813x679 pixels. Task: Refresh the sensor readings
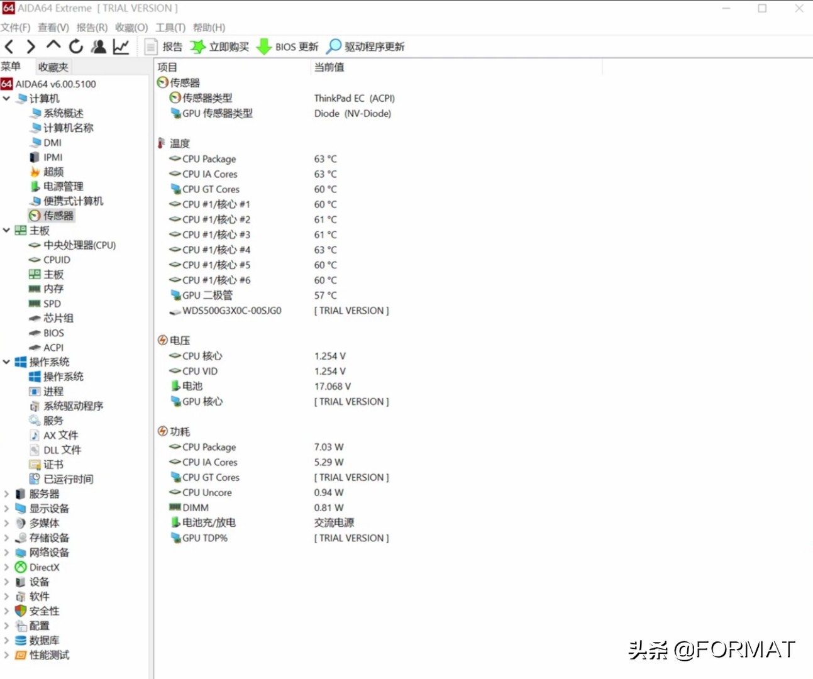(76, 47)
